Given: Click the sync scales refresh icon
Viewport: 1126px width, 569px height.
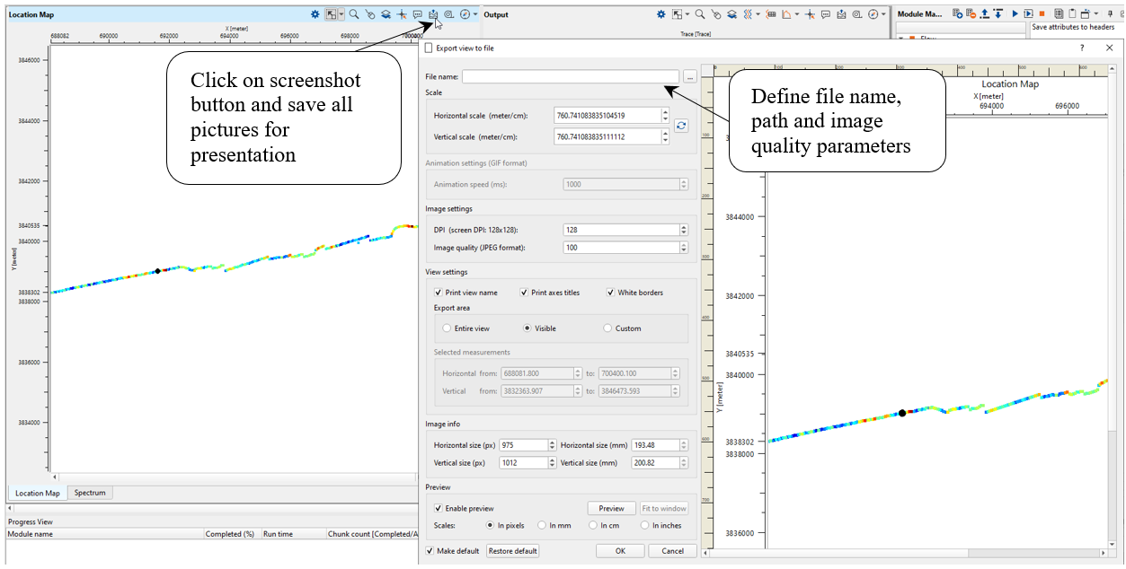Looking at the screenshot, I should 681,126.
